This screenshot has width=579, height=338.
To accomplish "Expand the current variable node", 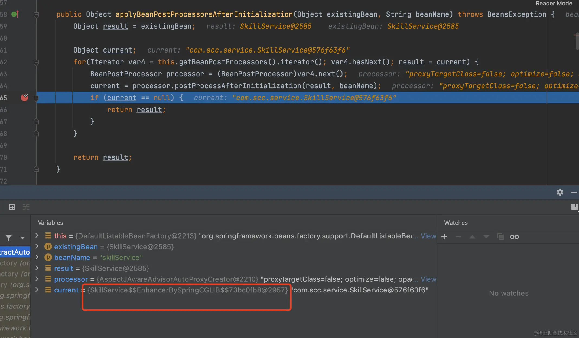I will tap(37, 290).
